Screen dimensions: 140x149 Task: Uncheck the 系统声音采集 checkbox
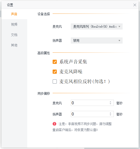coord(55,62)
